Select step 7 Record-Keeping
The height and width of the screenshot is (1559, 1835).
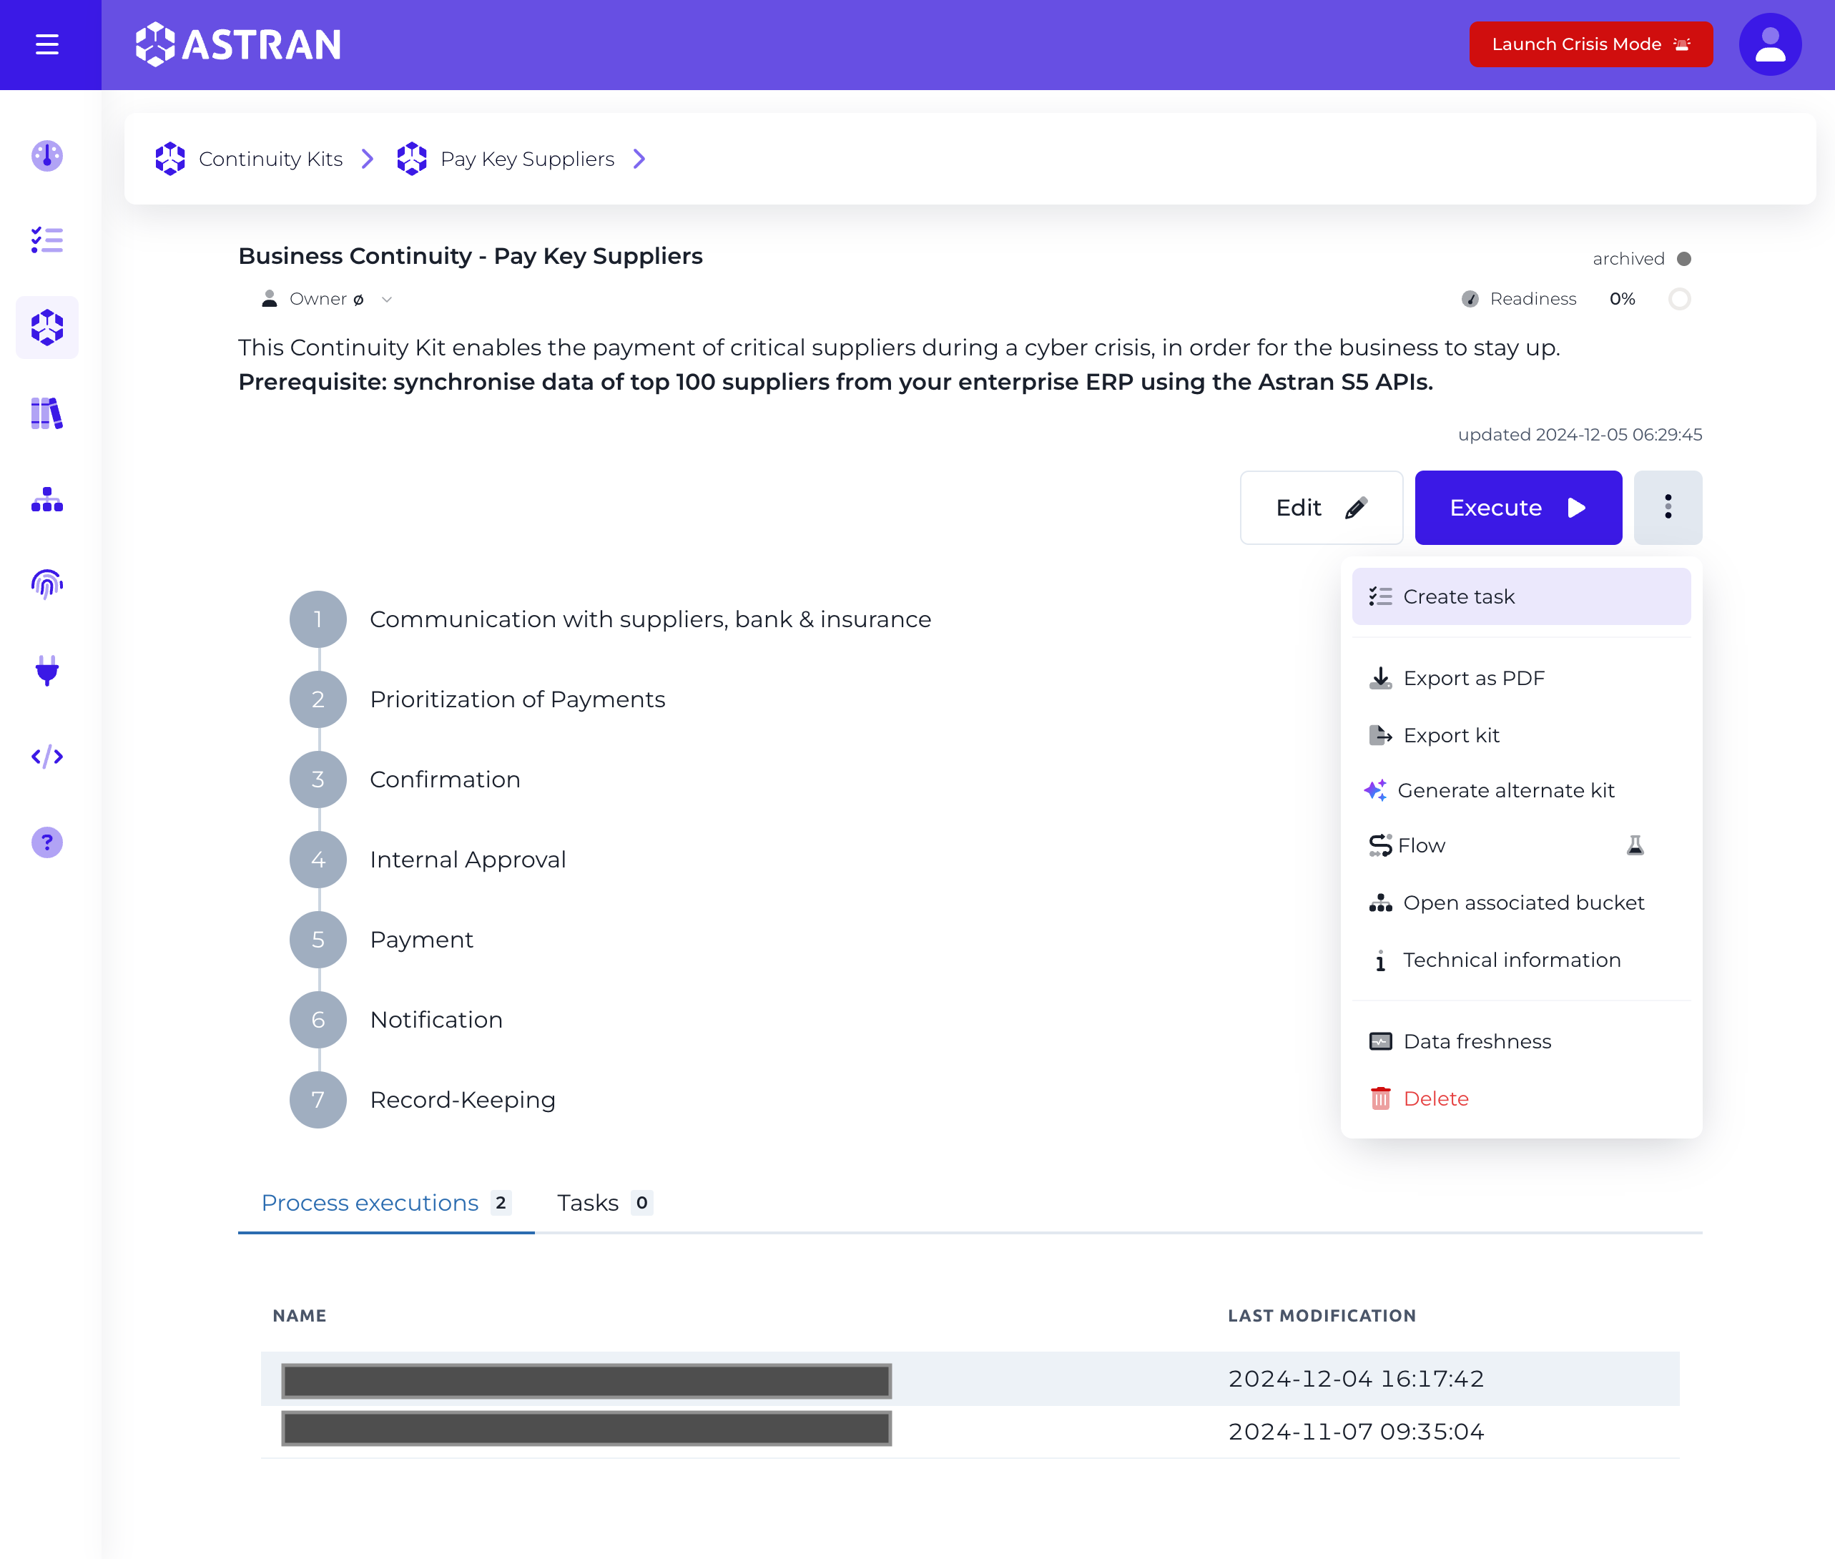point(423,1099)
